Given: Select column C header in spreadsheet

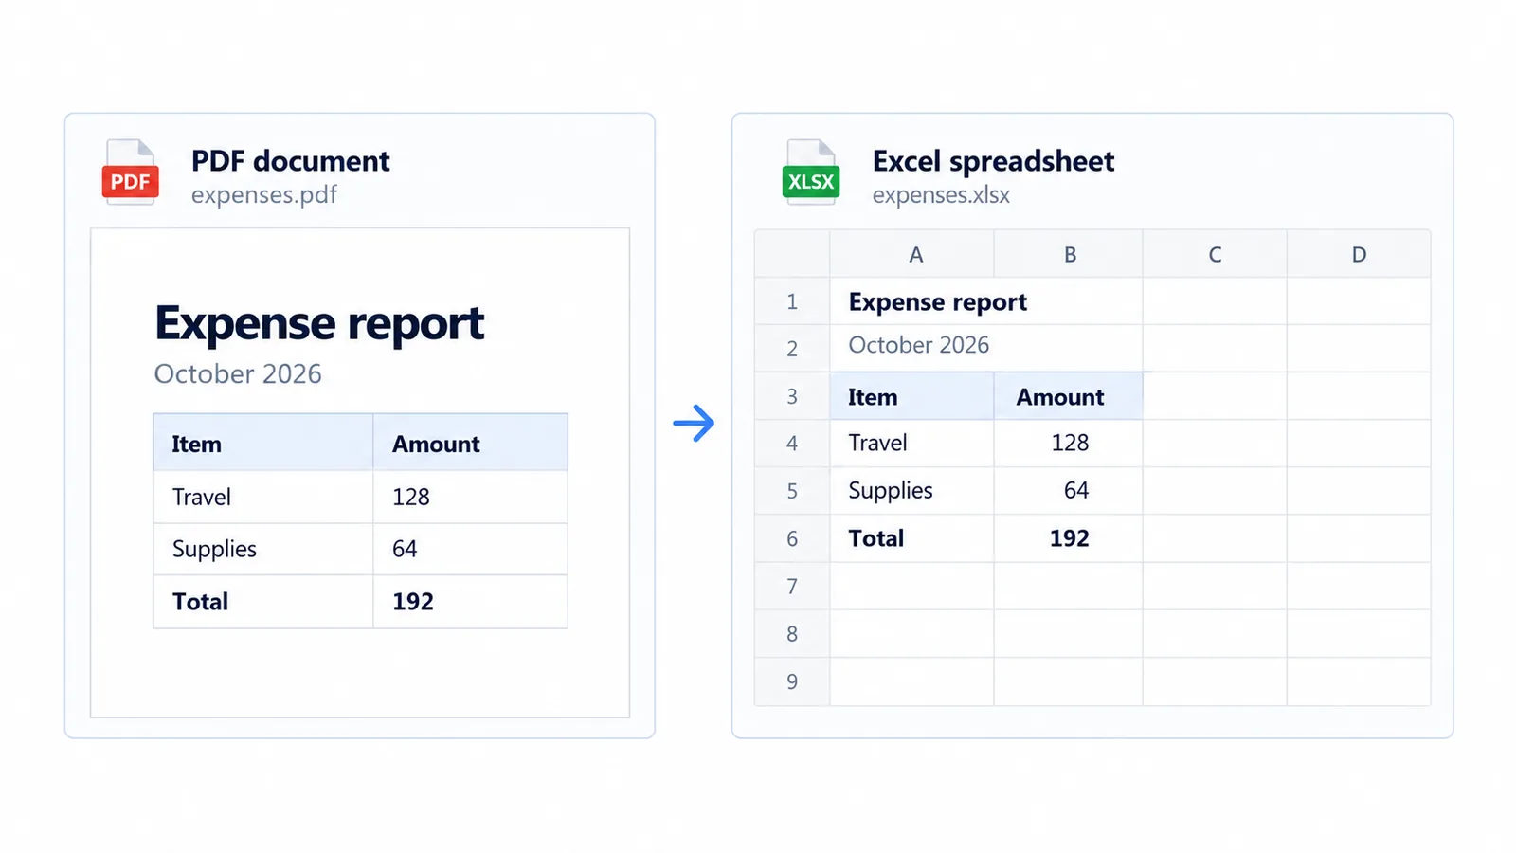Looking at the screenshot, I should [1215, 254].
